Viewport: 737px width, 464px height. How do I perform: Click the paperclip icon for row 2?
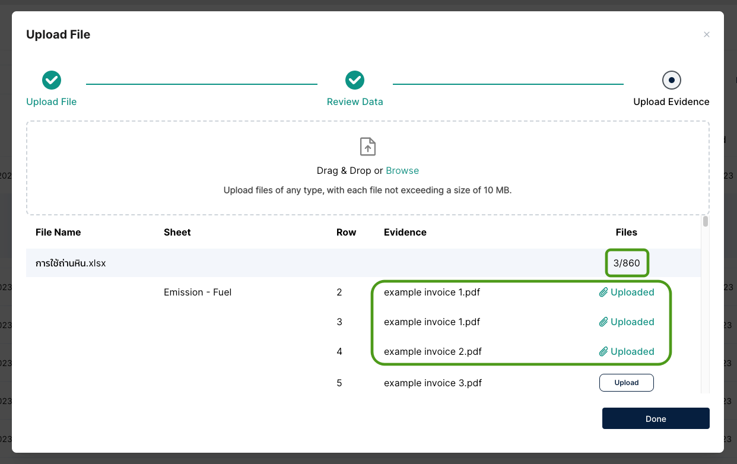603,293
